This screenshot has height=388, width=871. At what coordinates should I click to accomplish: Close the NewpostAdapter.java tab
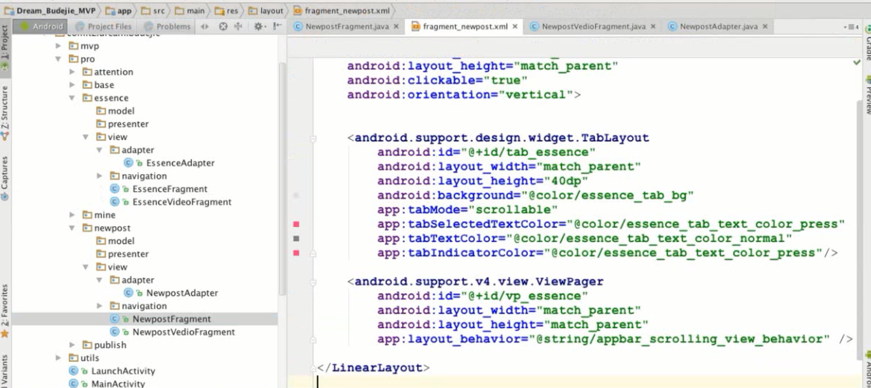click(765, 27)
